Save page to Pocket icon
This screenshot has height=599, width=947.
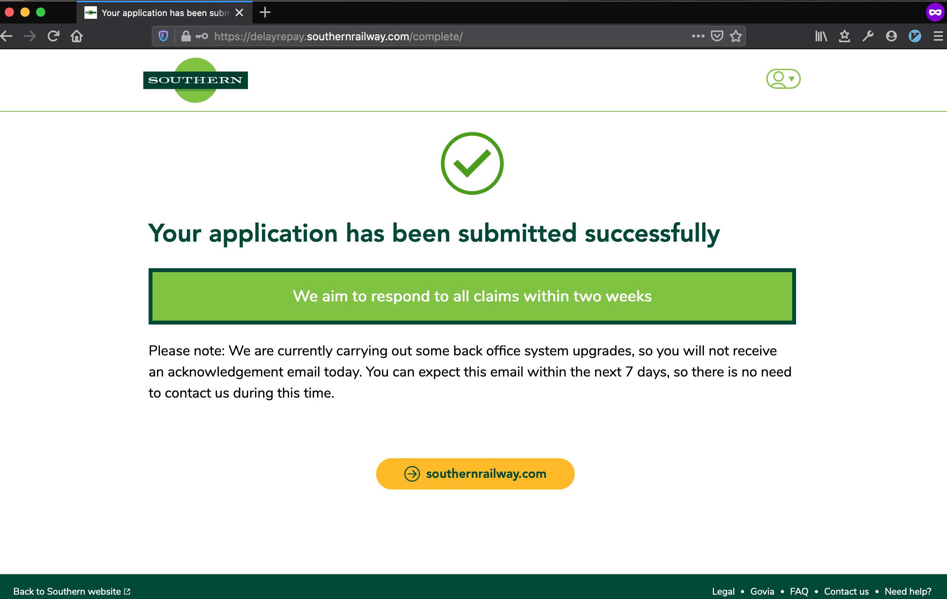click(x=717, y=36)
